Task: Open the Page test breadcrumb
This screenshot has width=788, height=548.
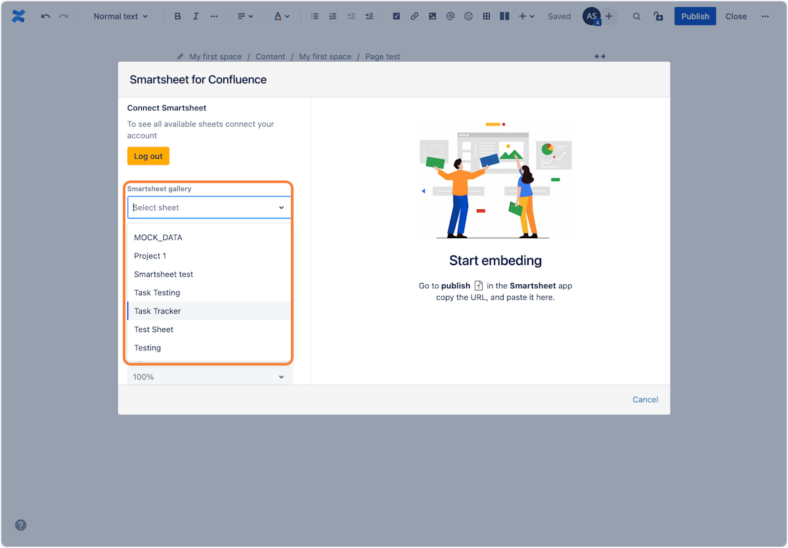Action: (383, 56)
